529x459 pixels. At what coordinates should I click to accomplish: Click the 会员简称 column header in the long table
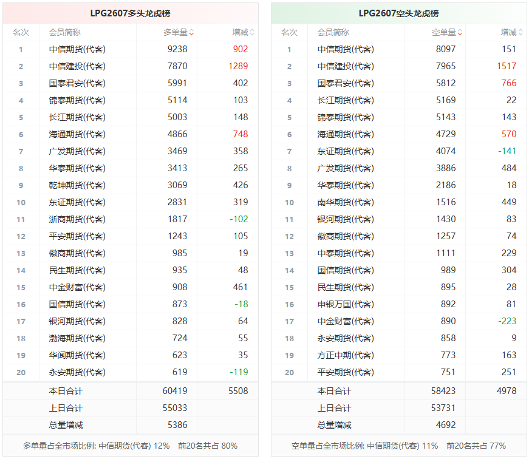[x=65, y=33]
